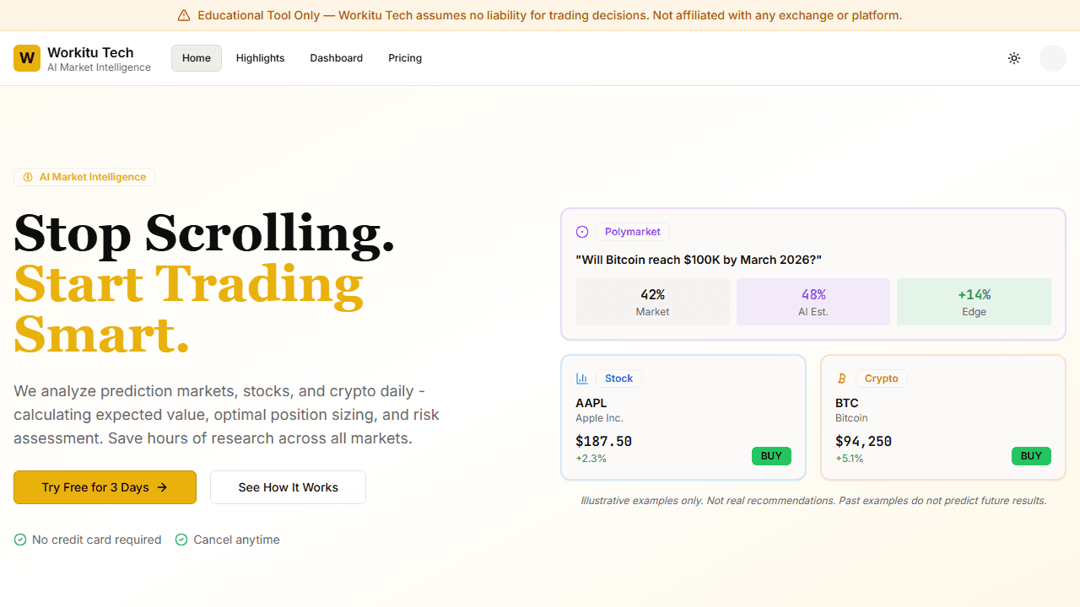Click the warning triangle icon in banner
Image resolution: width=1080 pixels, height=607 pixels.
184,15
